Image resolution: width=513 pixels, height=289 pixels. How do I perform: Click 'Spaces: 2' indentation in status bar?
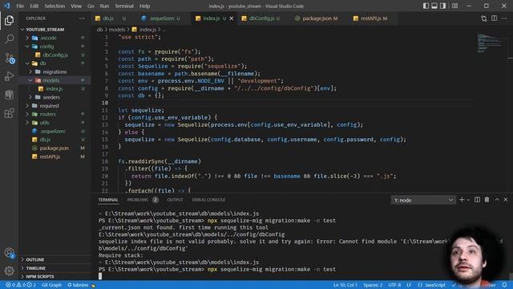(373, 285)
